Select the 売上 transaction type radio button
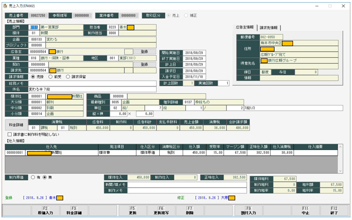This screenshot has width=352, height=220. [169, 15]
